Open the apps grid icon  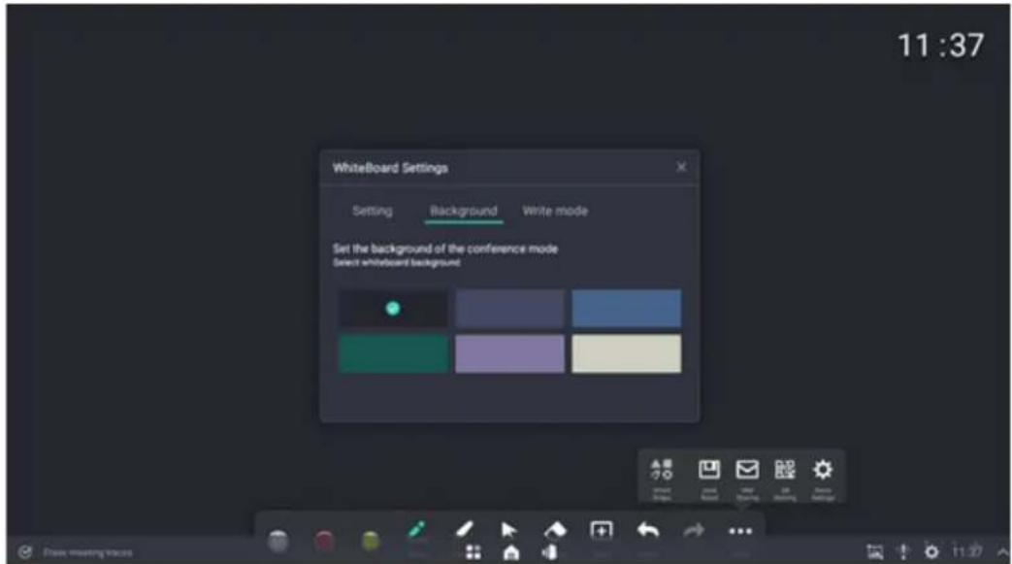(473, 552)
